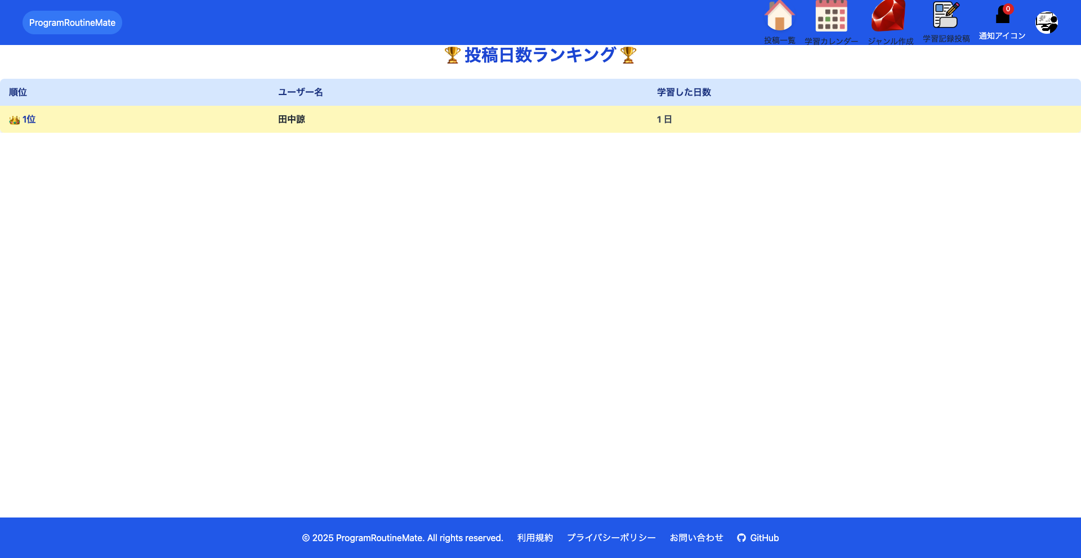The width and height of the screenshot is (1081, 558).
Task: Open the 利用規約 footer link
Action: pos(535,538)
